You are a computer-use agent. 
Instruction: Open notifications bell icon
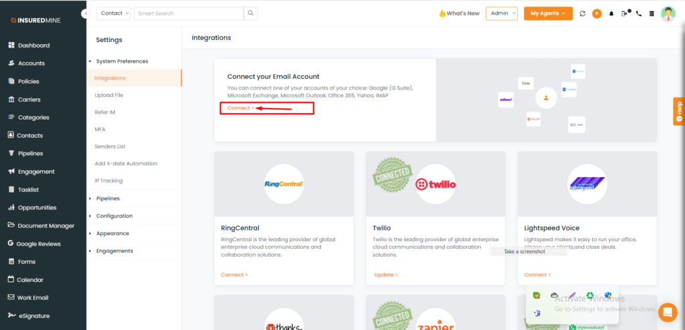611,13
